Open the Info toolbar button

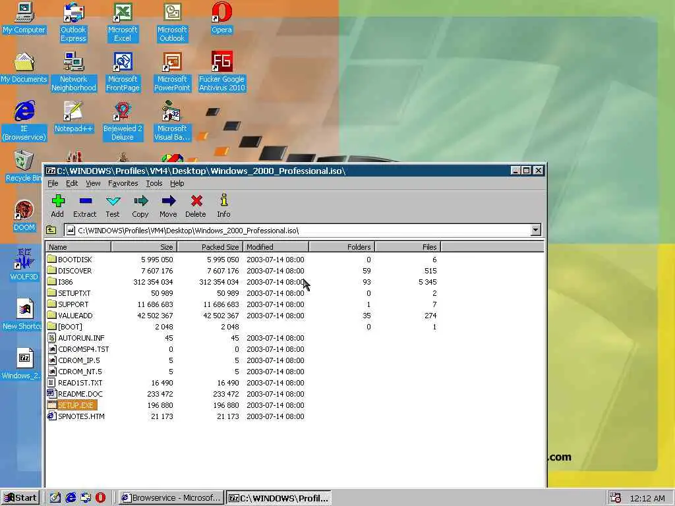224,206
